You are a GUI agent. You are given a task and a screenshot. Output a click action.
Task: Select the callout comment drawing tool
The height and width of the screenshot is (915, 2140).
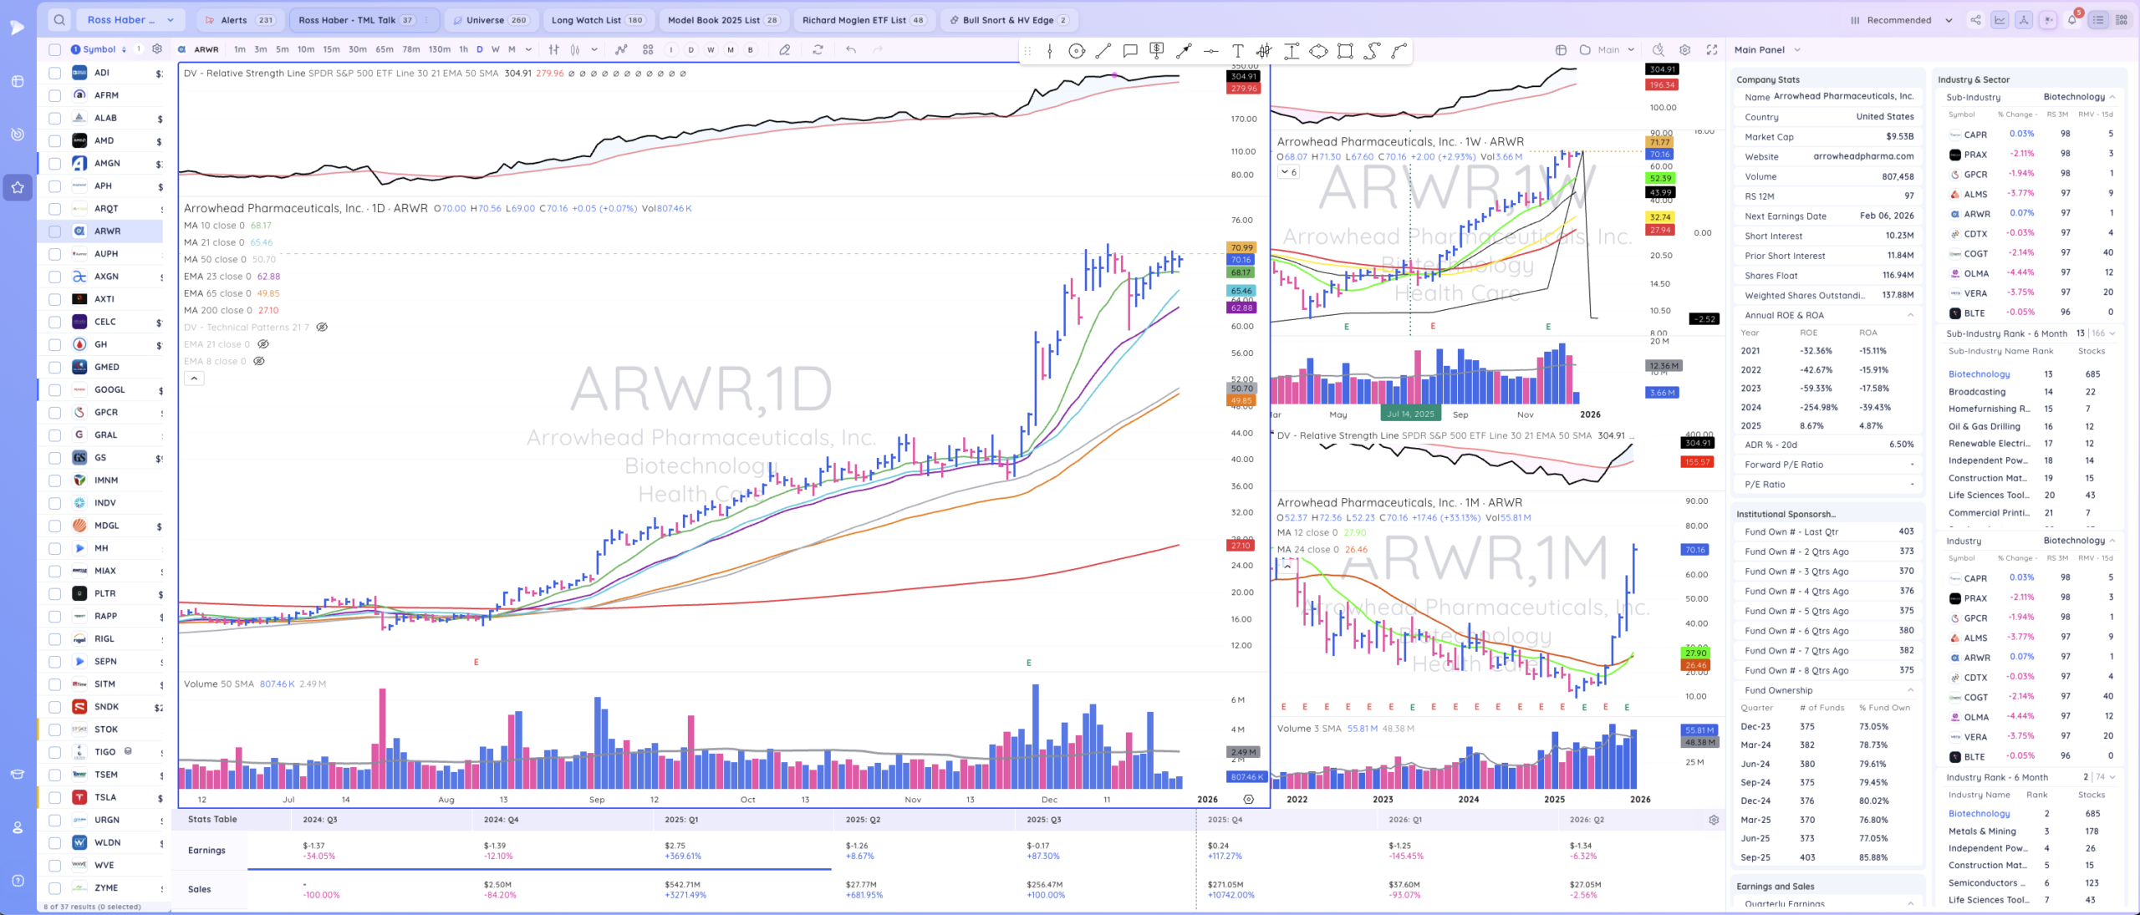pos(1130,51)
